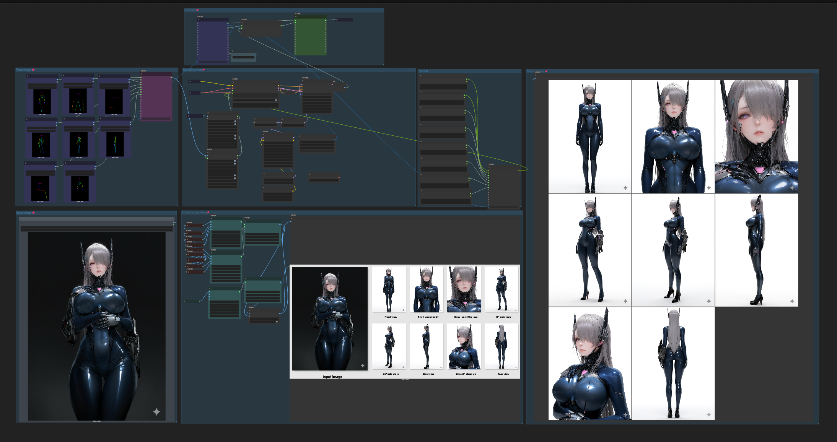Screen dimensions: 837x442
Task: Toggle round switch in bottom Image composition node
Action: tap(277, 322)
